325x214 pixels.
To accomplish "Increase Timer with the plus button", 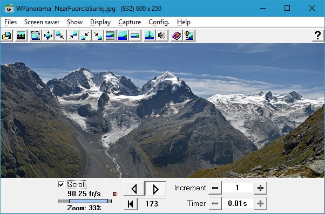I will coord(260,204).
